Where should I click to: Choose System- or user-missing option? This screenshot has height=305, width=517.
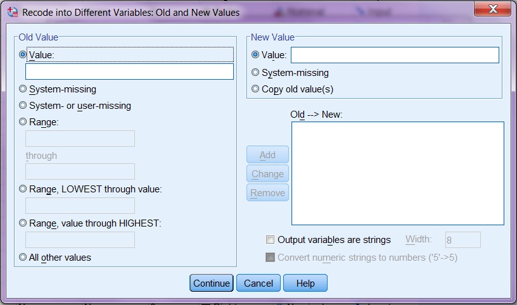pos(23,106)
